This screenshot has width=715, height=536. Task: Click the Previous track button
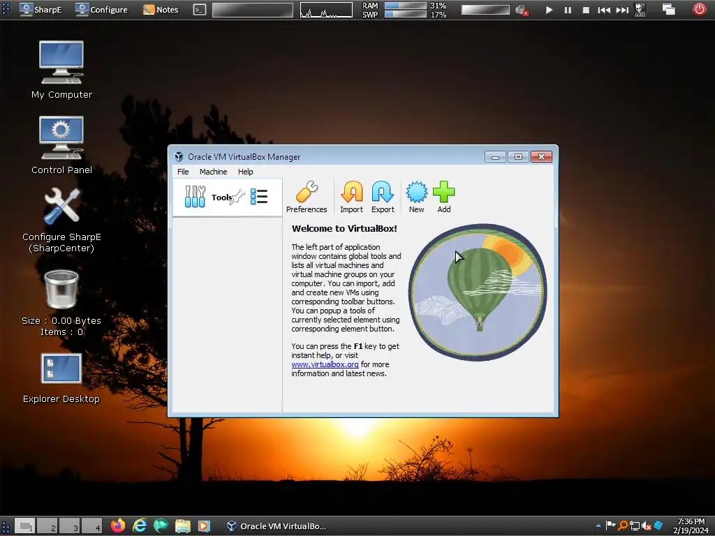pos(604,10)
